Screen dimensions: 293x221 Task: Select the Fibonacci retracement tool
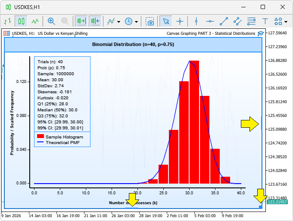coord(252,21)
